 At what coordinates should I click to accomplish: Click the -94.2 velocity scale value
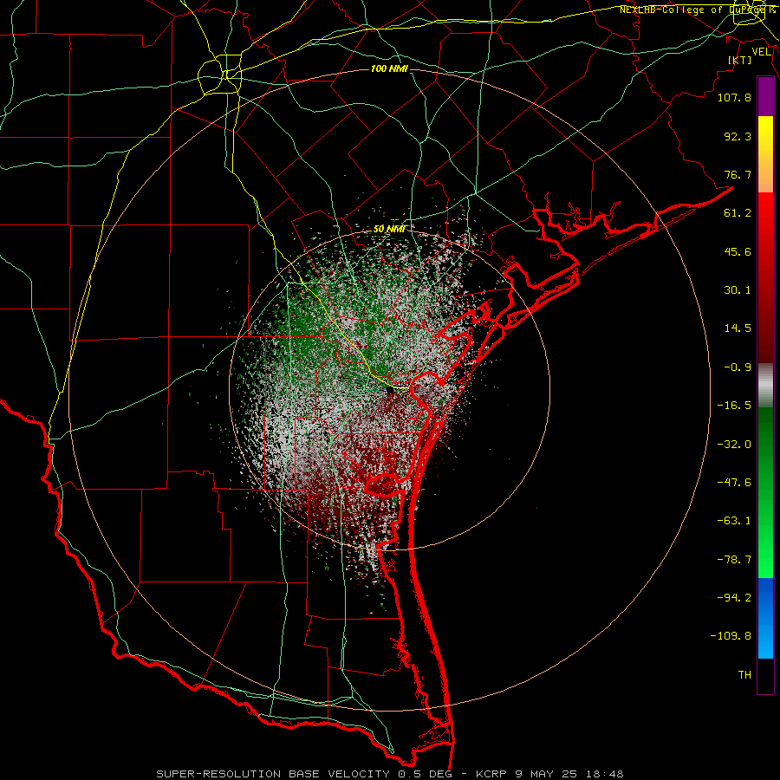(x=734, y=598)
